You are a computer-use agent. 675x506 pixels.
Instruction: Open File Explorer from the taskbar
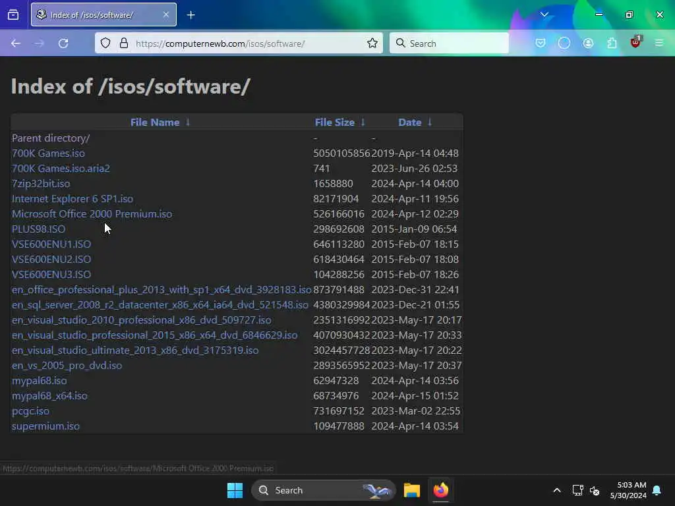pos(411,490)
